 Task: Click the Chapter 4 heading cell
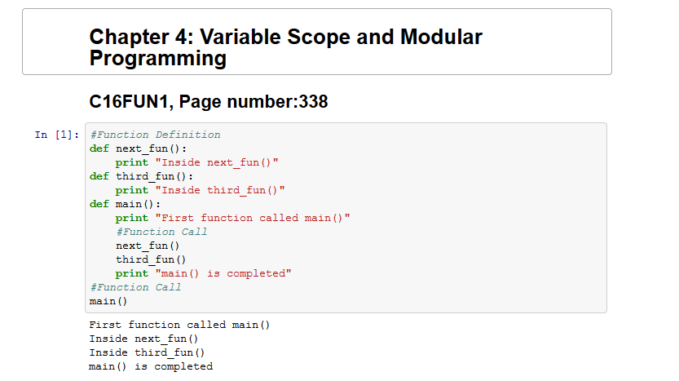[317, 42]
